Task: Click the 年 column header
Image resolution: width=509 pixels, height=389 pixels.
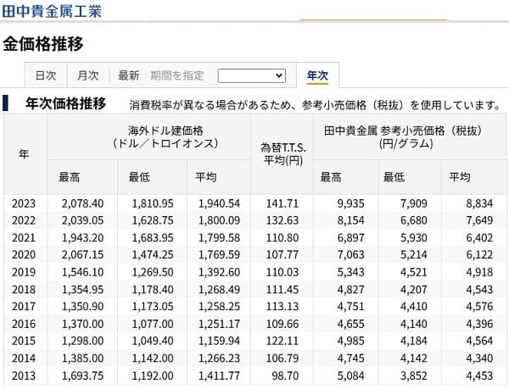Action: point(25,154)
